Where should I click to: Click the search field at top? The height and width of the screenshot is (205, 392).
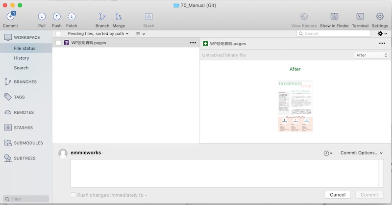pos(334,33)
